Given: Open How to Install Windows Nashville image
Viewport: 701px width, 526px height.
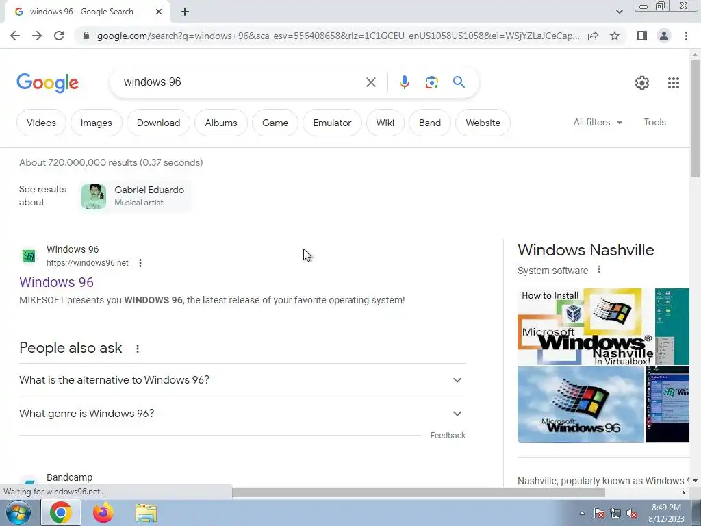Looking at the screenshot, I should click(x=585, y=327).
